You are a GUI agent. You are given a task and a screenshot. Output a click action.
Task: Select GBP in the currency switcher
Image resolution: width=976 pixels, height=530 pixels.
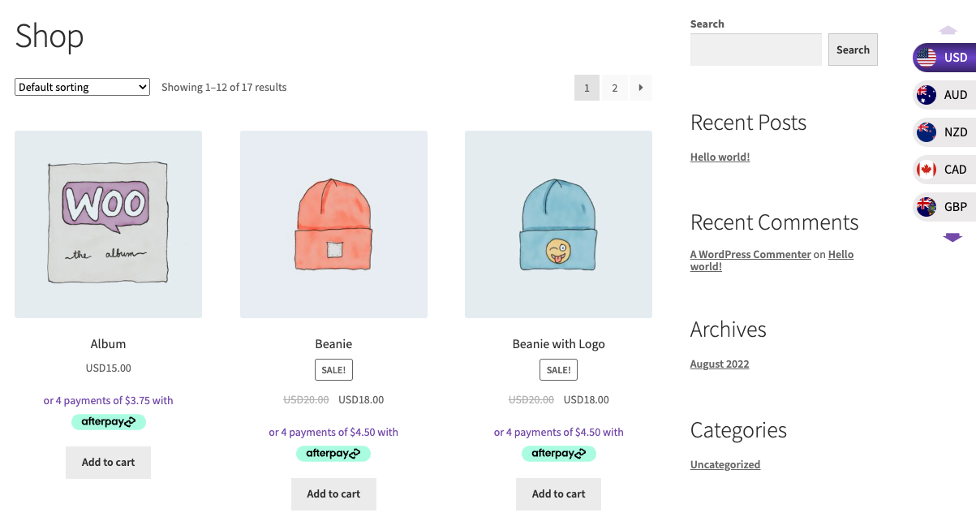tap(944, 207)
